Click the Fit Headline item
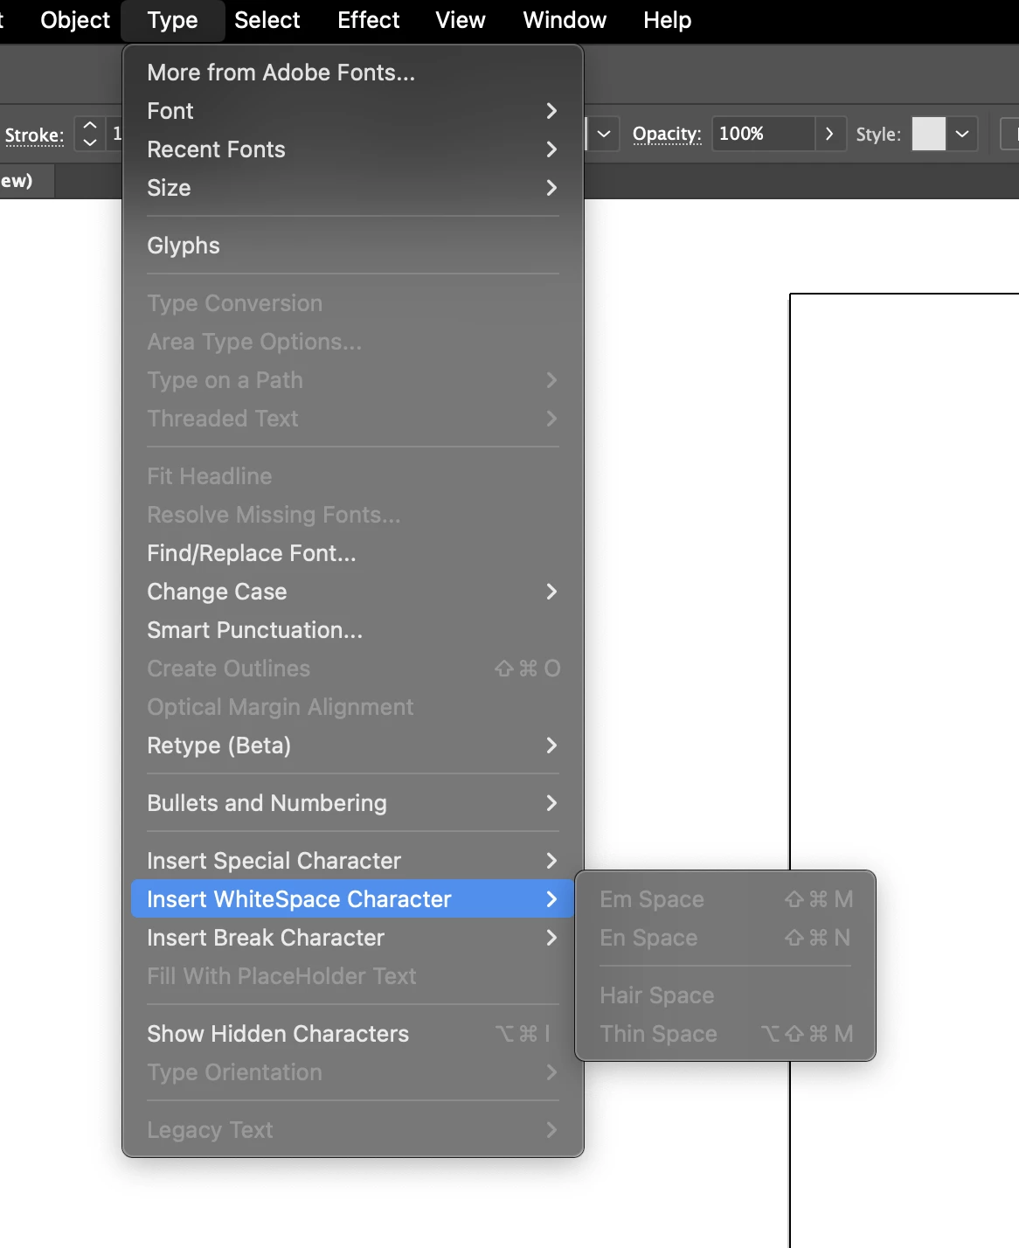The image size is (1019, 1248). [352, 476]
